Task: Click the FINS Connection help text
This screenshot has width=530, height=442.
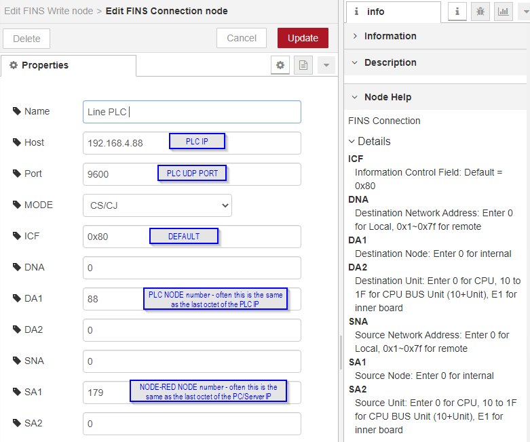Action: coord(384,121)
